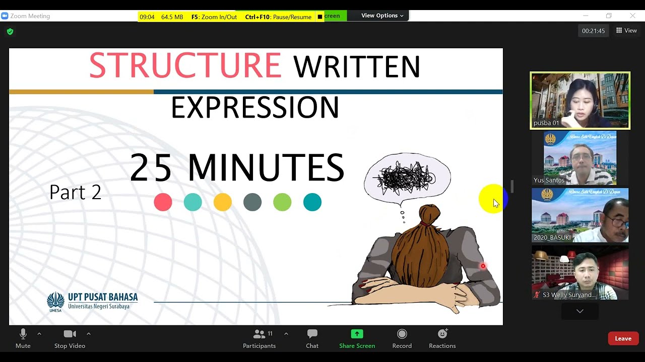Click the teal dot on the slide
The image size is (645, 362).
click(x=192, y=202)
